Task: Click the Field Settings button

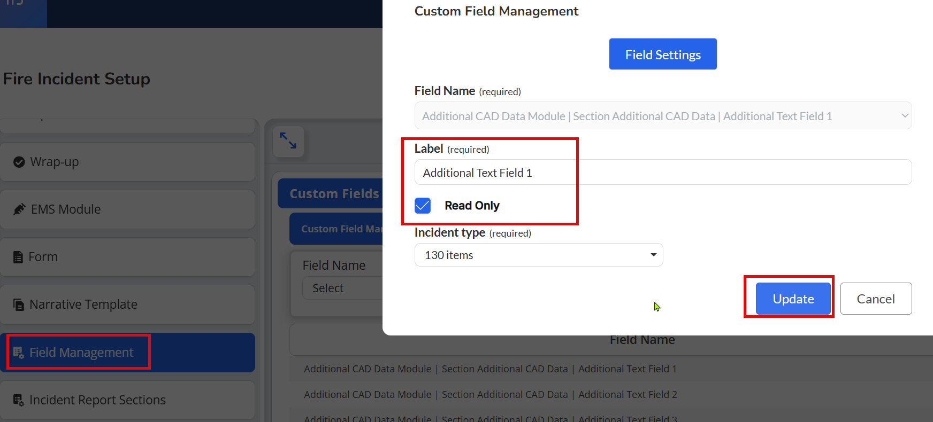Action: 663,54
